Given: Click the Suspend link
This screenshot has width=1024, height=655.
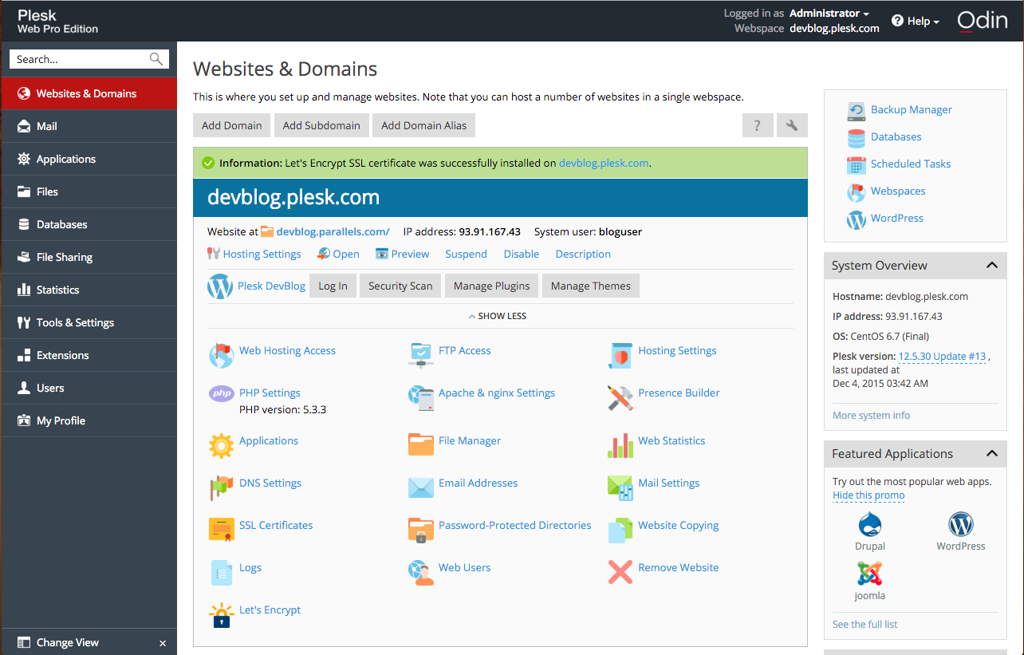Looking at the screenshot, I should click(x=467, y=254).
